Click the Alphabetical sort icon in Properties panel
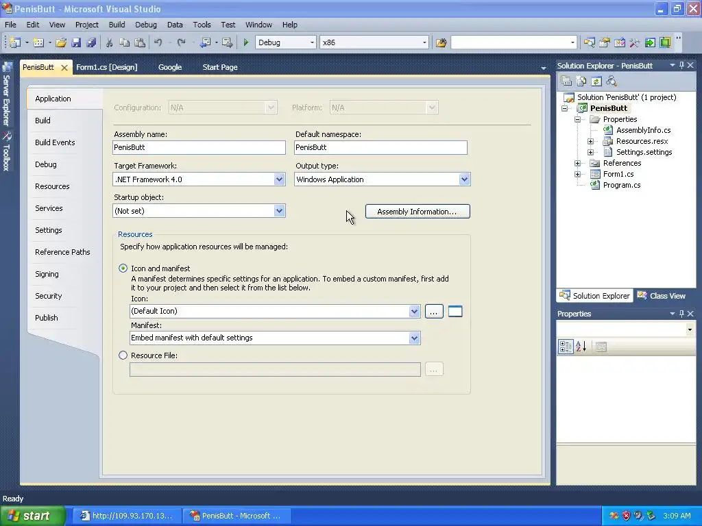The image size is (702, 526). coord(581,347)
